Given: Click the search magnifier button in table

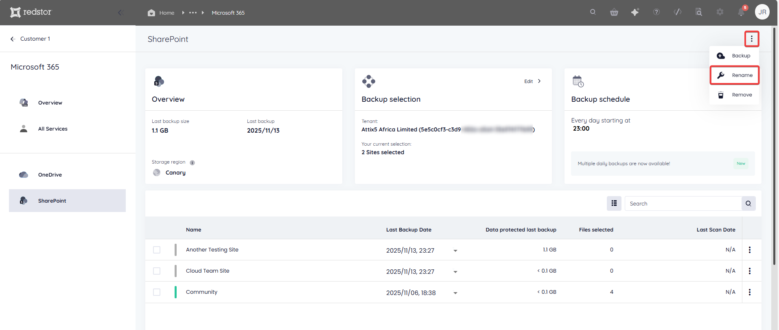Looking at the screenshot, I should [748, 203].
